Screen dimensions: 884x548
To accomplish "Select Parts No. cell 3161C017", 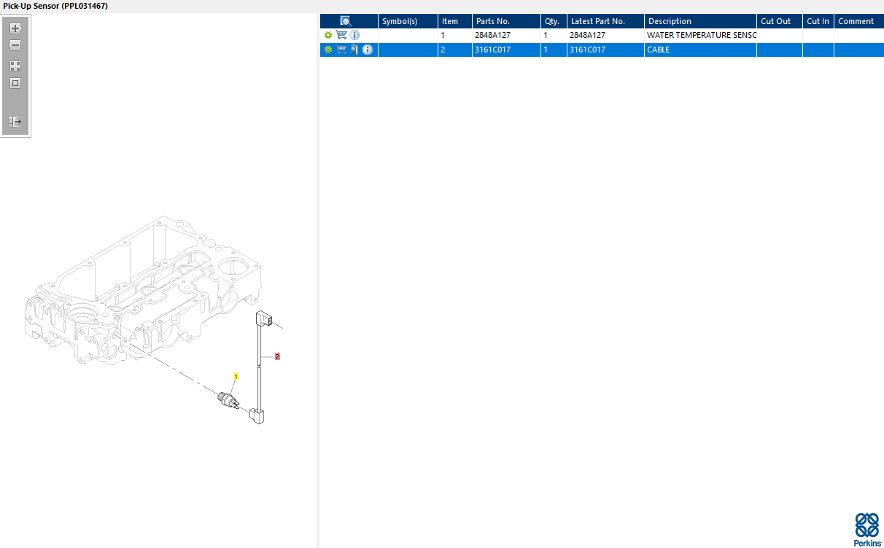I will point(506,50).
